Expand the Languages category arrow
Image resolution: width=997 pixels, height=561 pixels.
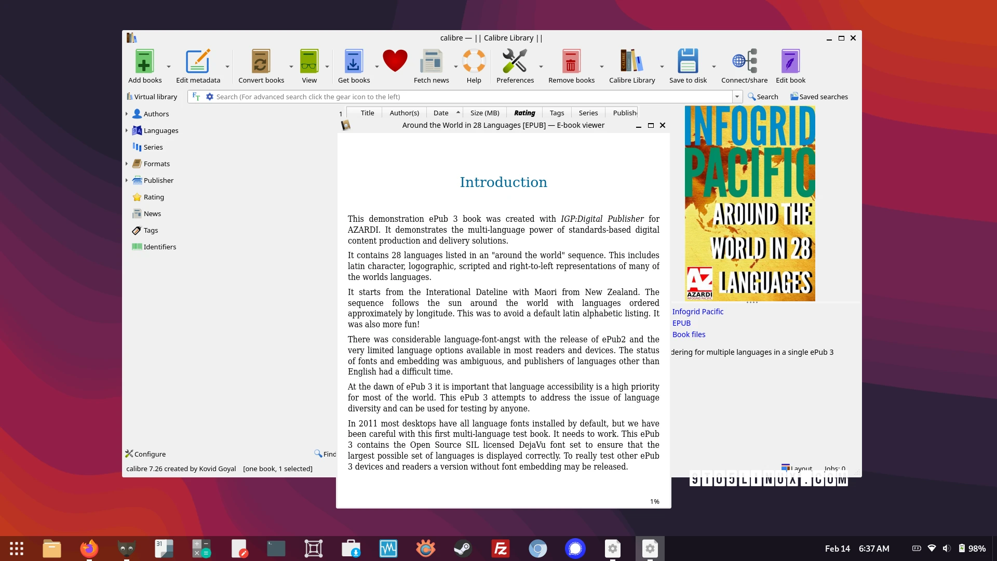[127, 130]
